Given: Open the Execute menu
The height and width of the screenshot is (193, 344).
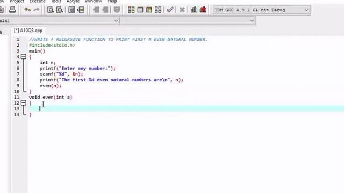Looking at the screenshot, I should point(37,1).
